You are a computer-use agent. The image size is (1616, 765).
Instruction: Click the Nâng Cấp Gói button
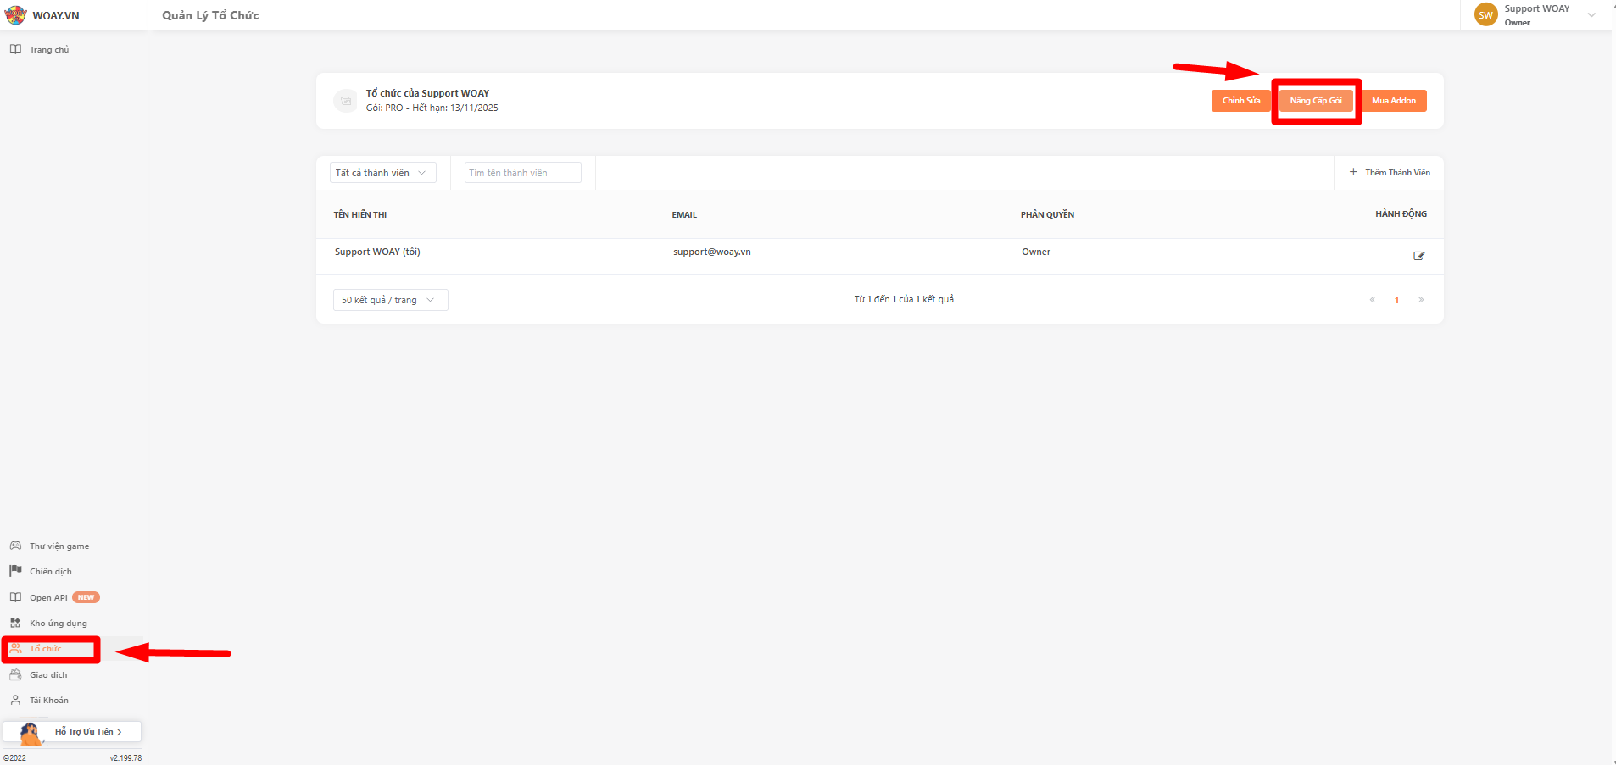pyautogui.click(x=1316, y=101)
